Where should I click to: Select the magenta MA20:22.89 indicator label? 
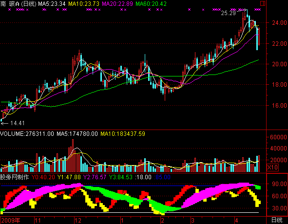117,4
